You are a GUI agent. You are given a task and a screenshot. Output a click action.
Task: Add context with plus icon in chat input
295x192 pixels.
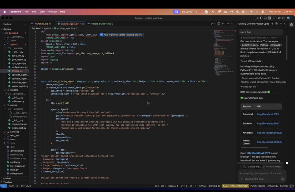coord(241,179)
